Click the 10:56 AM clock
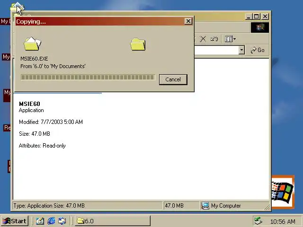Image resolution: width=303 pixels, height=227 pixels. pyautogui.click(x=283, y=222)
